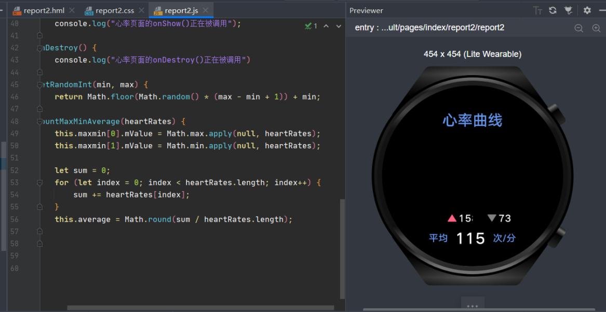
Task: Fold the for loop at line 53
Action: 40,182
